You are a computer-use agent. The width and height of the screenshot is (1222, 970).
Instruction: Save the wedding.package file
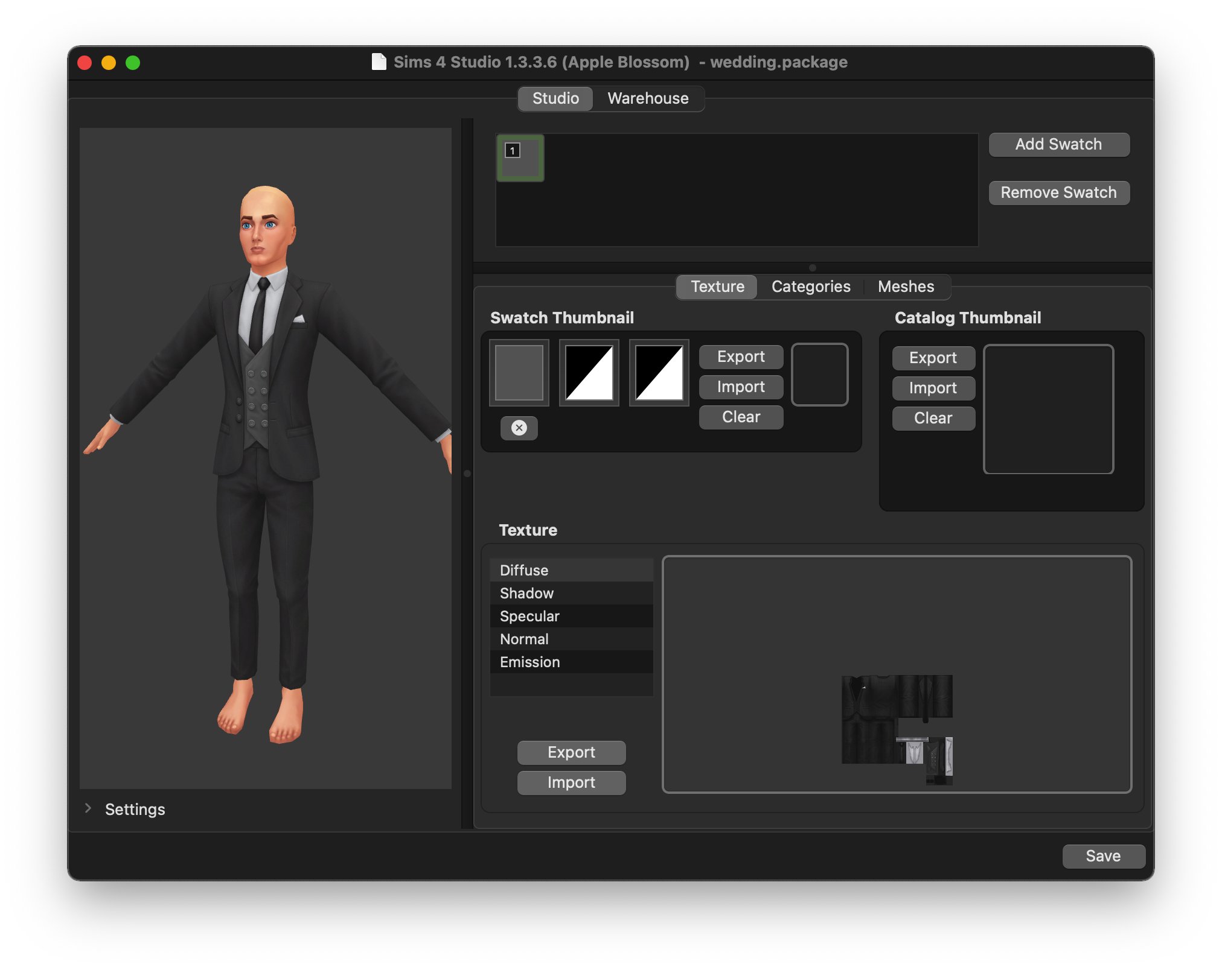[1104, 855]
